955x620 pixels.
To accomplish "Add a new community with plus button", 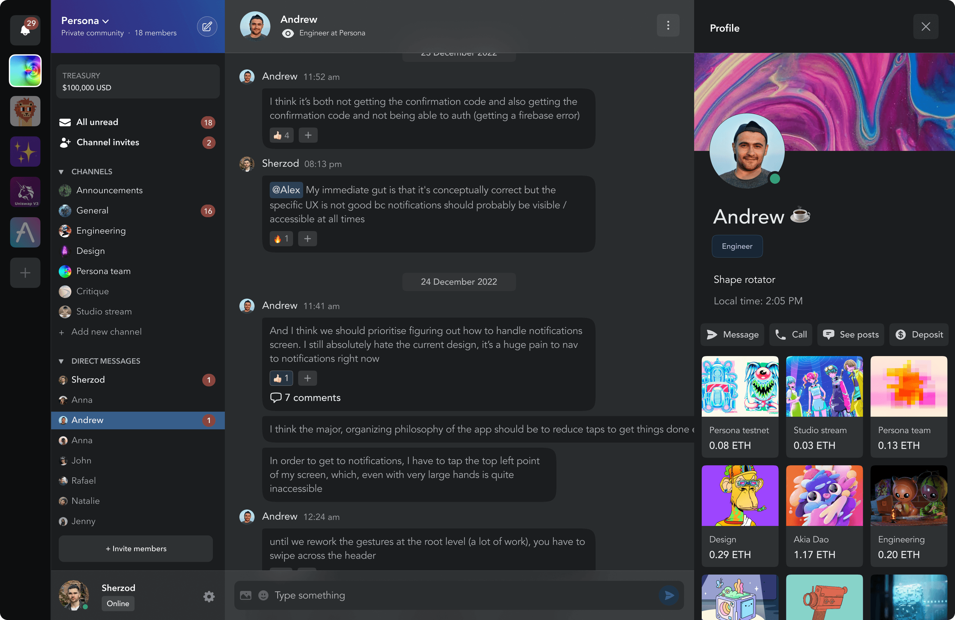I will click(x=25, y=273).
